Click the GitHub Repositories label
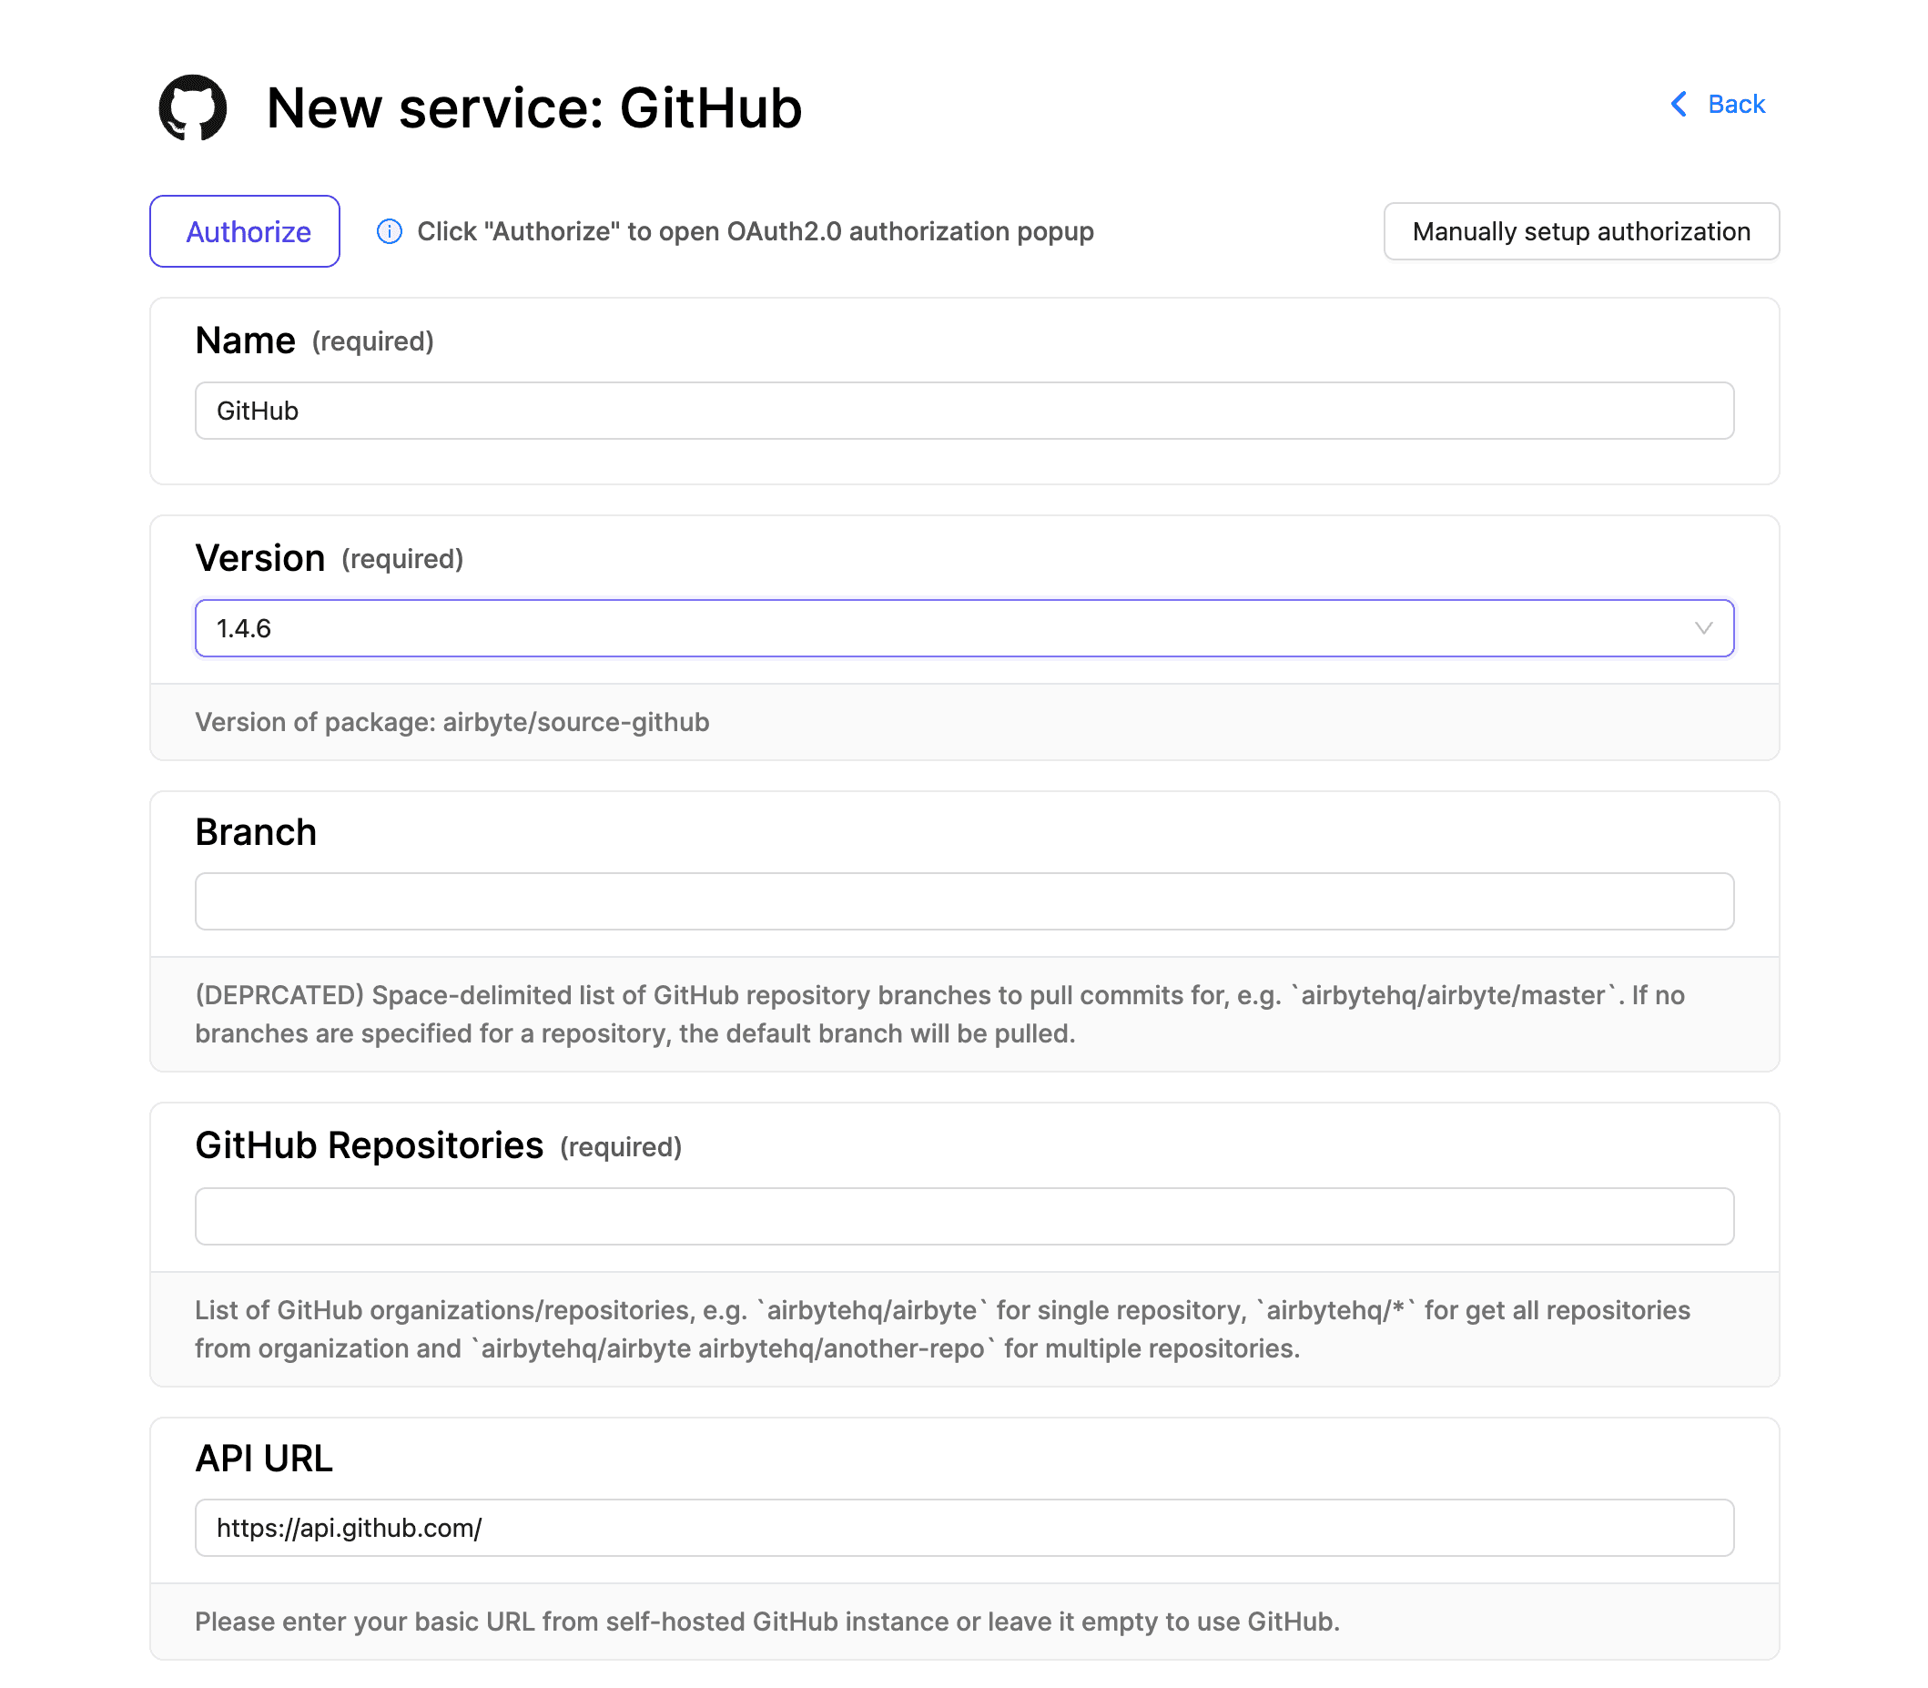Screen dimensions: 1928x1688 pyautogui.click(x=370, y=1145)
